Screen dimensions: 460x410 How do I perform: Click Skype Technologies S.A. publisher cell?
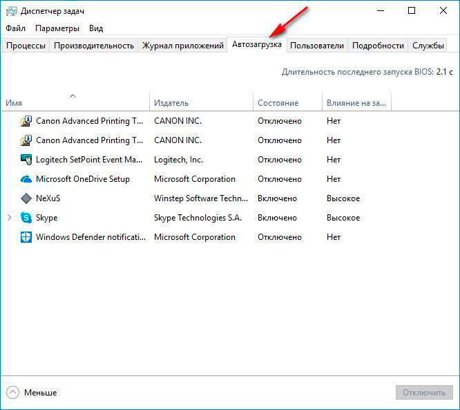pyautogui.click(x=198, y=218)
